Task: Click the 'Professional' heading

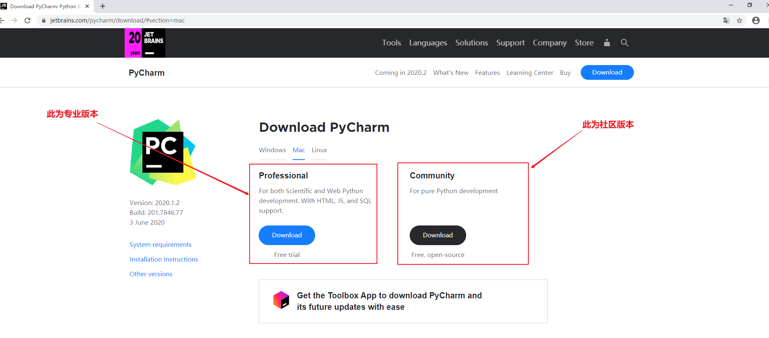Action: coord(283,176)
